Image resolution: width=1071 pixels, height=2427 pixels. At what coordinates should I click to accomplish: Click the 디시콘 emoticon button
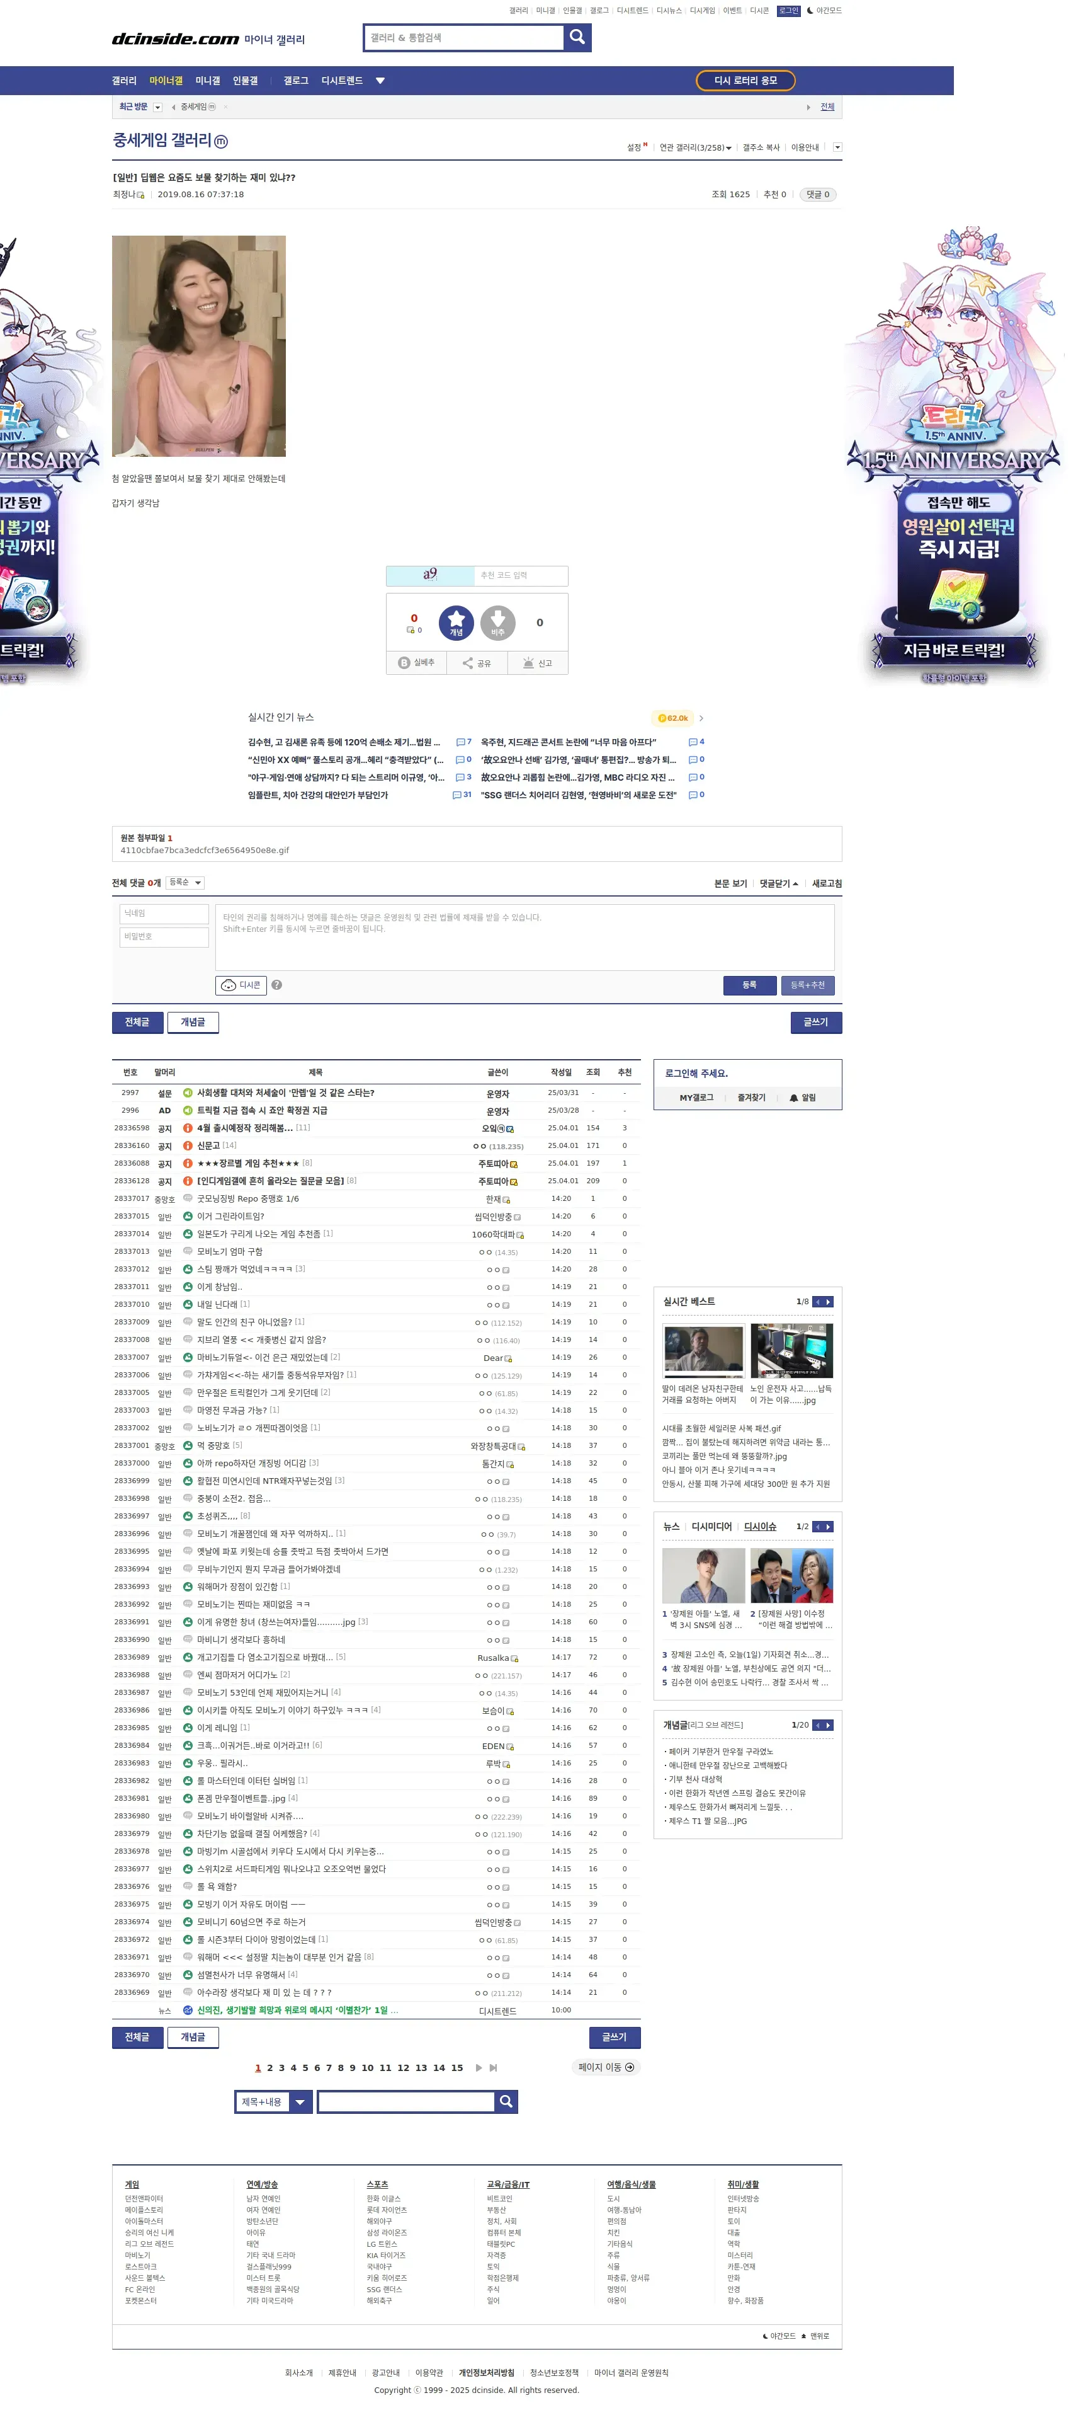tap(241, 985)
